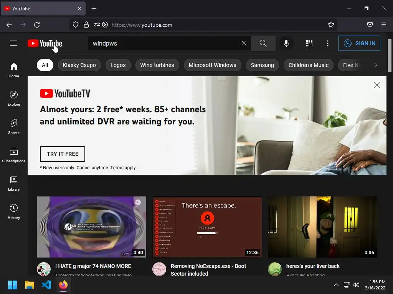Click the autoplay blocked icon in address bar
This screenshot has width=393, height=294.
click(x=105, y=25)
